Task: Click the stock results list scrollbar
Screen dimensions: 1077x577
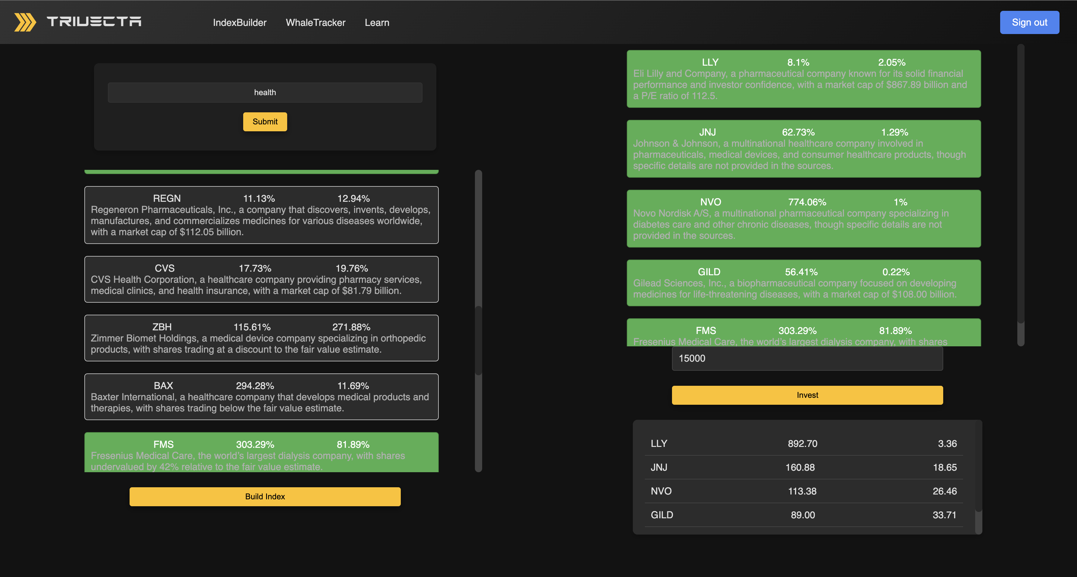Action: point(478,341)
